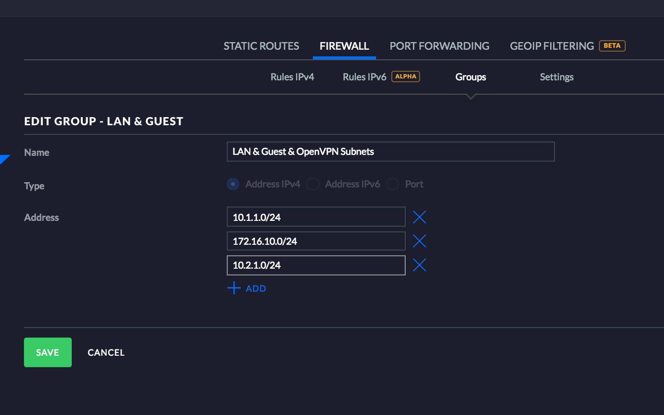Screen dimensions: 664x415
Task: Cancel editing the group
Action: pyautogui.click(x=106, y=352)
